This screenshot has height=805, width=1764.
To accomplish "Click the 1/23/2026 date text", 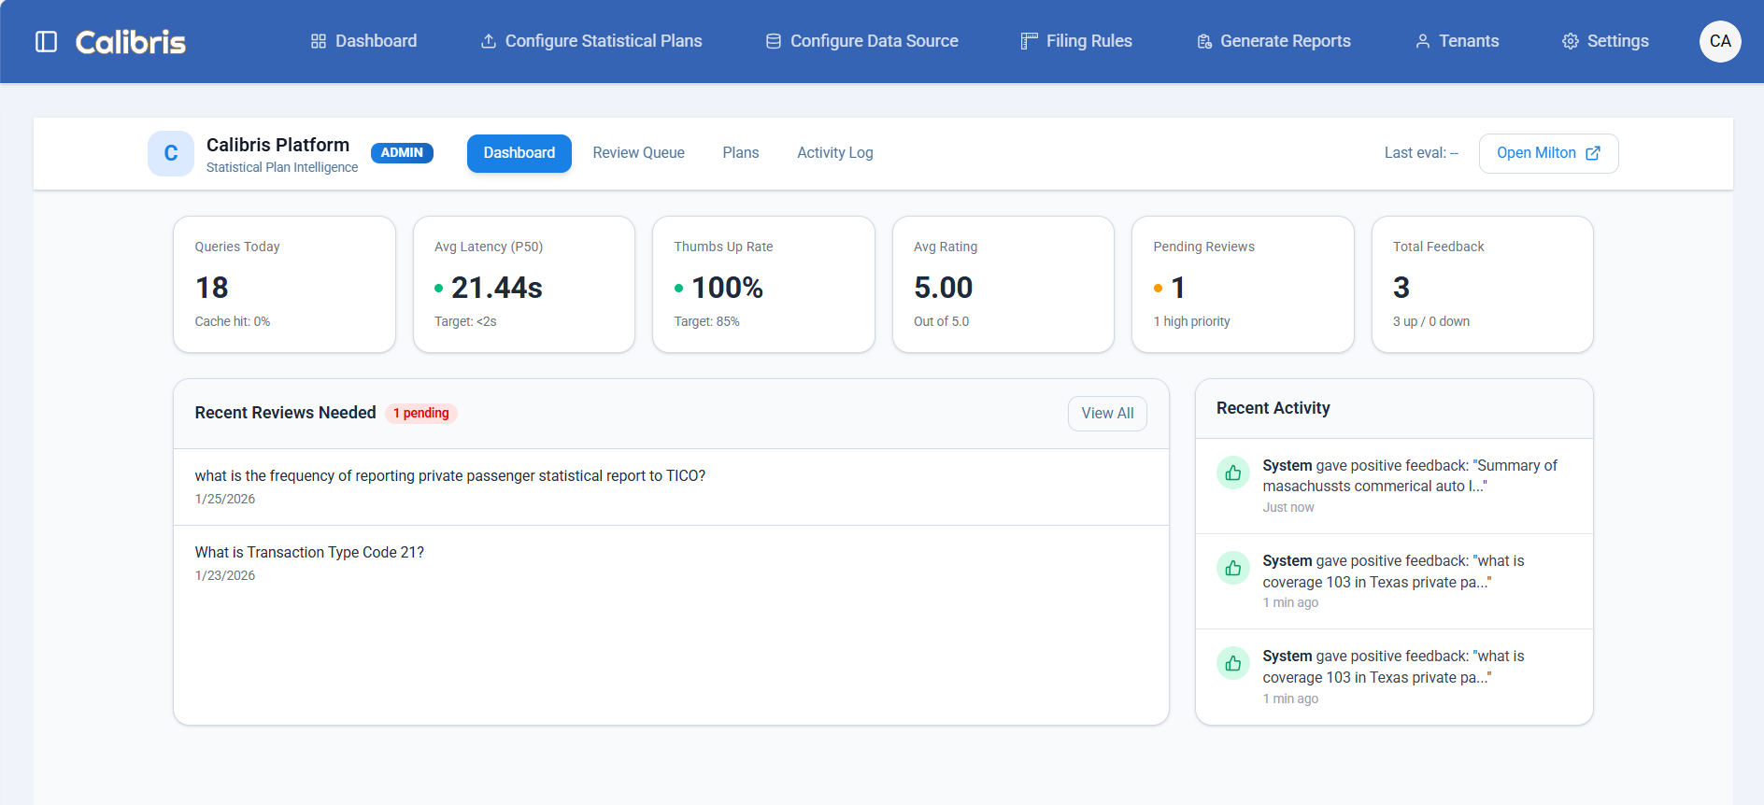I will 225,575.
